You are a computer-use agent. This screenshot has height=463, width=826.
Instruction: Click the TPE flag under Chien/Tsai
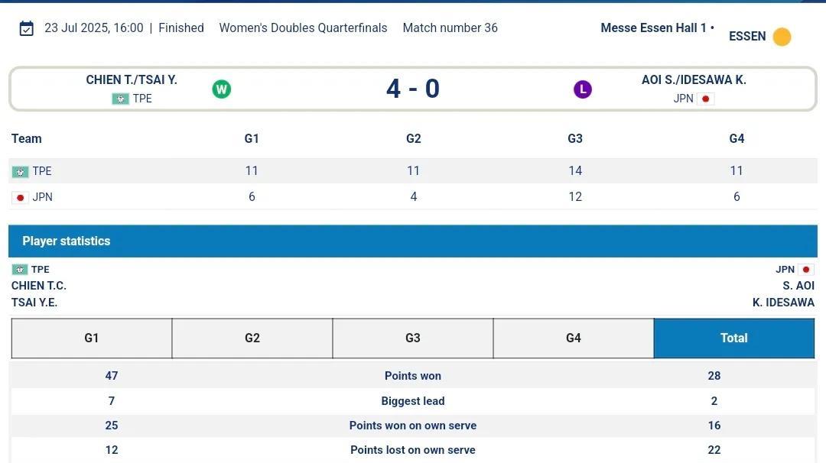[120, 99]
